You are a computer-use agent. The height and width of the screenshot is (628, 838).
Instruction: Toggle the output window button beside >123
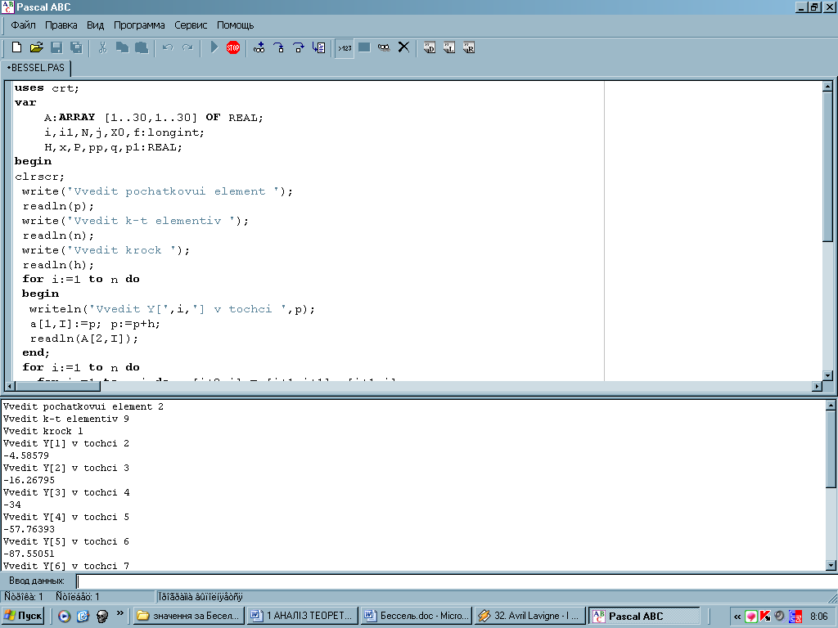tap(364, 47)
